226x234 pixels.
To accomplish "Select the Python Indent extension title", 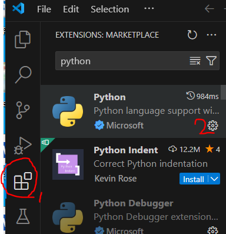I will tap(126, 150).
